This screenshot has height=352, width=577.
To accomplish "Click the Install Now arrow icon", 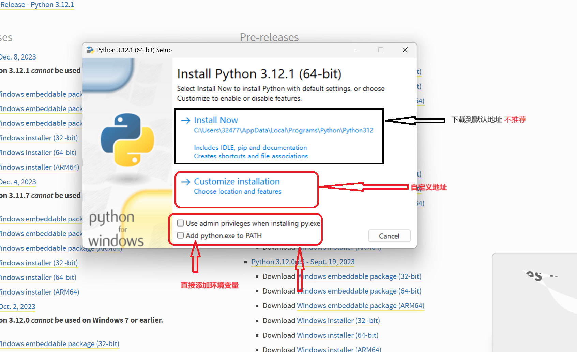I will coord(186,120).
